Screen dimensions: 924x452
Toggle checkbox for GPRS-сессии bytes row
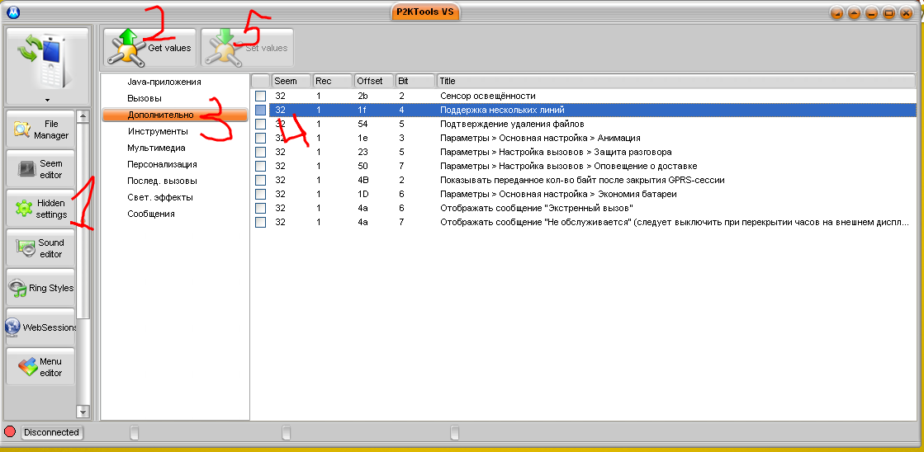pos(260,180)
